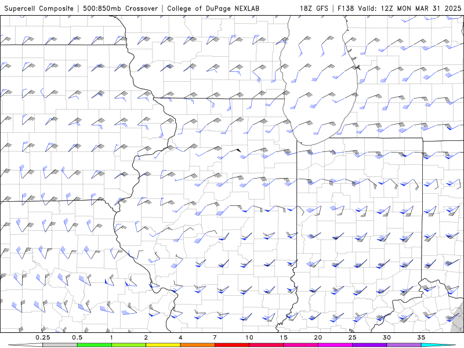Select the red colorbar segment between 7 and 10
The image size is (464, 348).
(x=231, y=345)
